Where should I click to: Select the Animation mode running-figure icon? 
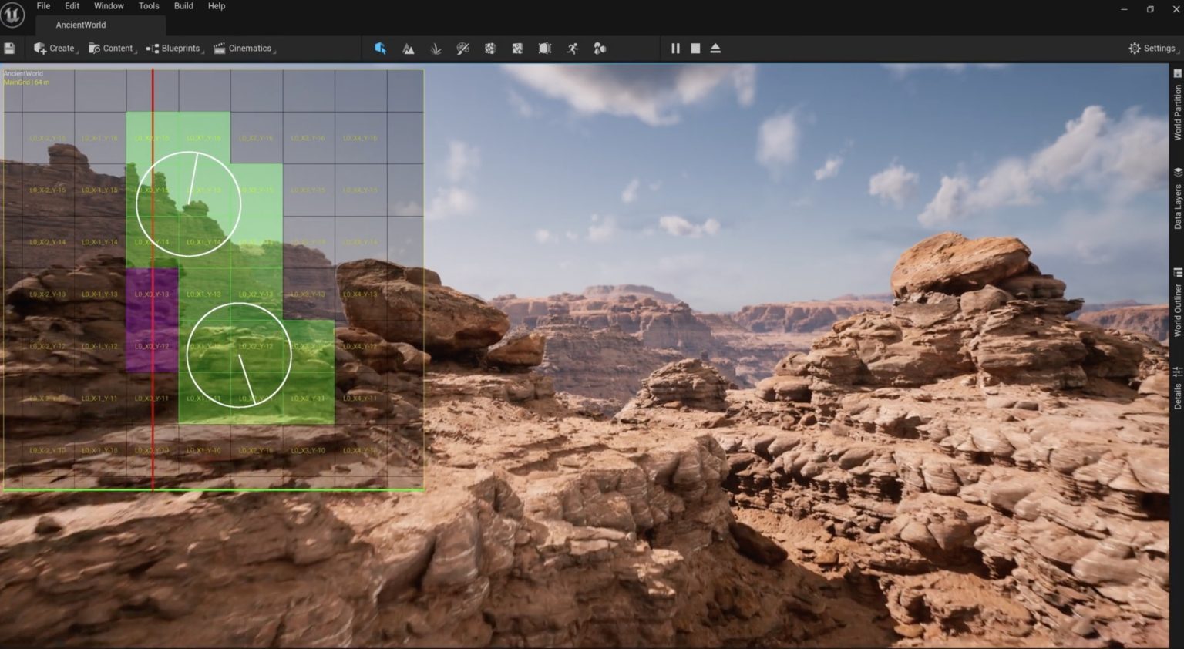click(x=572, y=49)
